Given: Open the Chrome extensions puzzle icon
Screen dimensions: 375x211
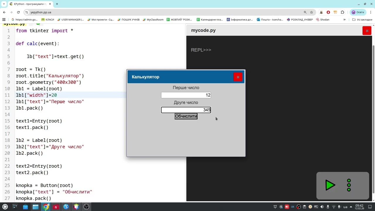Looking at the screenshot, I should tap(342, 12).
